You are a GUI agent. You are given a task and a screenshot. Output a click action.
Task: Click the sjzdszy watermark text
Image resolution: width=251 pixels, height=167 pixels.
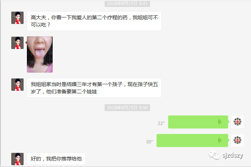coord(232,155)
